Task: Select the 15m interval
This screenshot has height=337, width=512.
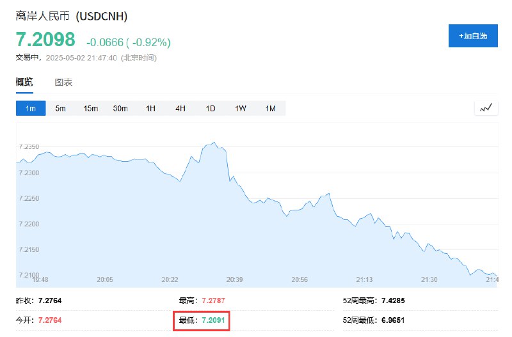Action: pyautogui.click(x=90, y=108)
